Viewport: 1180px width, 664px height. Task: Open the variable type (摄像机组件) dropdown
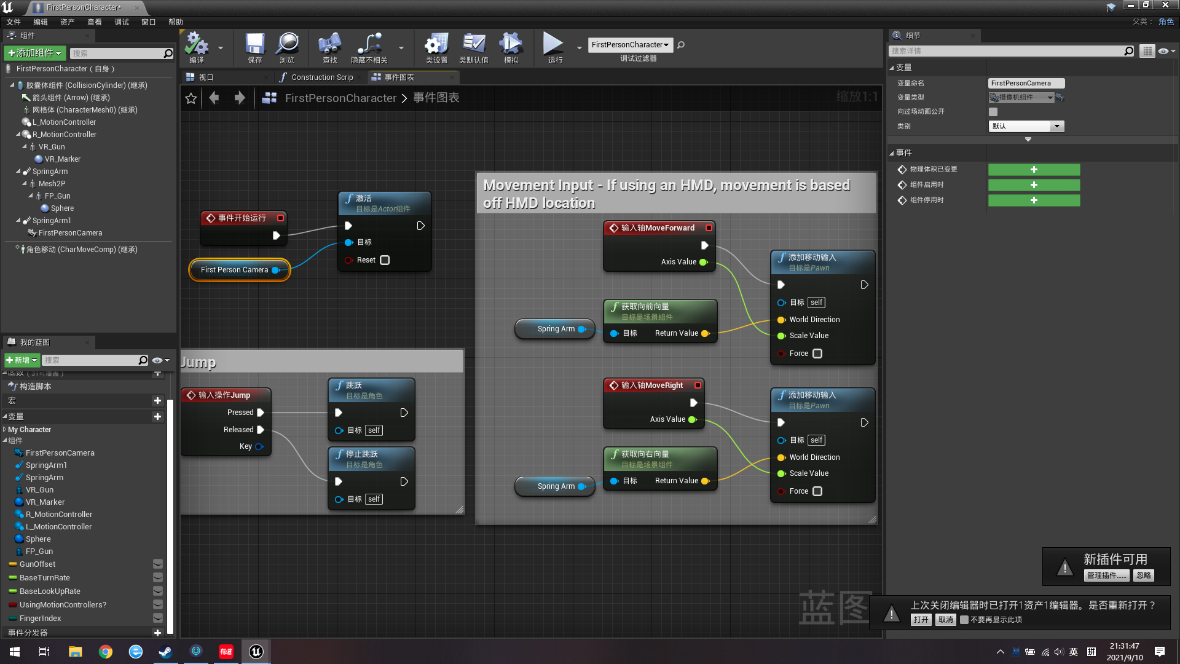[1021, 98]
